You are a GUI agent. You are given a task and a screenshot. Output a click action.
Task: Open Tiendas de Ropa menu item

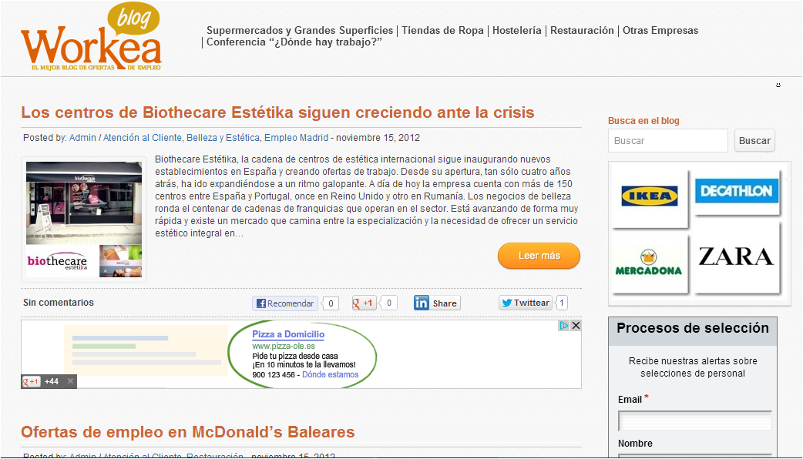[x=442, y=30]
